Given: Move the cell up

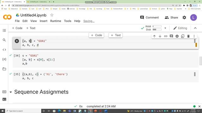Looking at the screenshot, I should coord(154,36).
